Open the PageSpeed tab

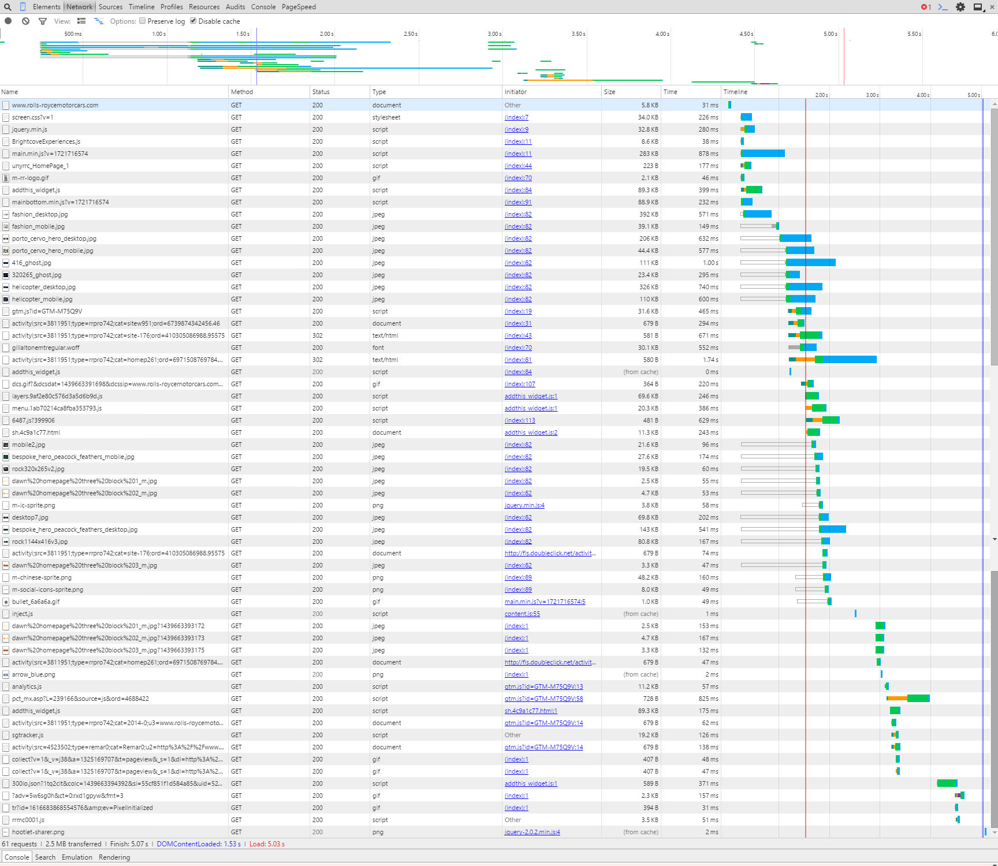click(299, 7)
